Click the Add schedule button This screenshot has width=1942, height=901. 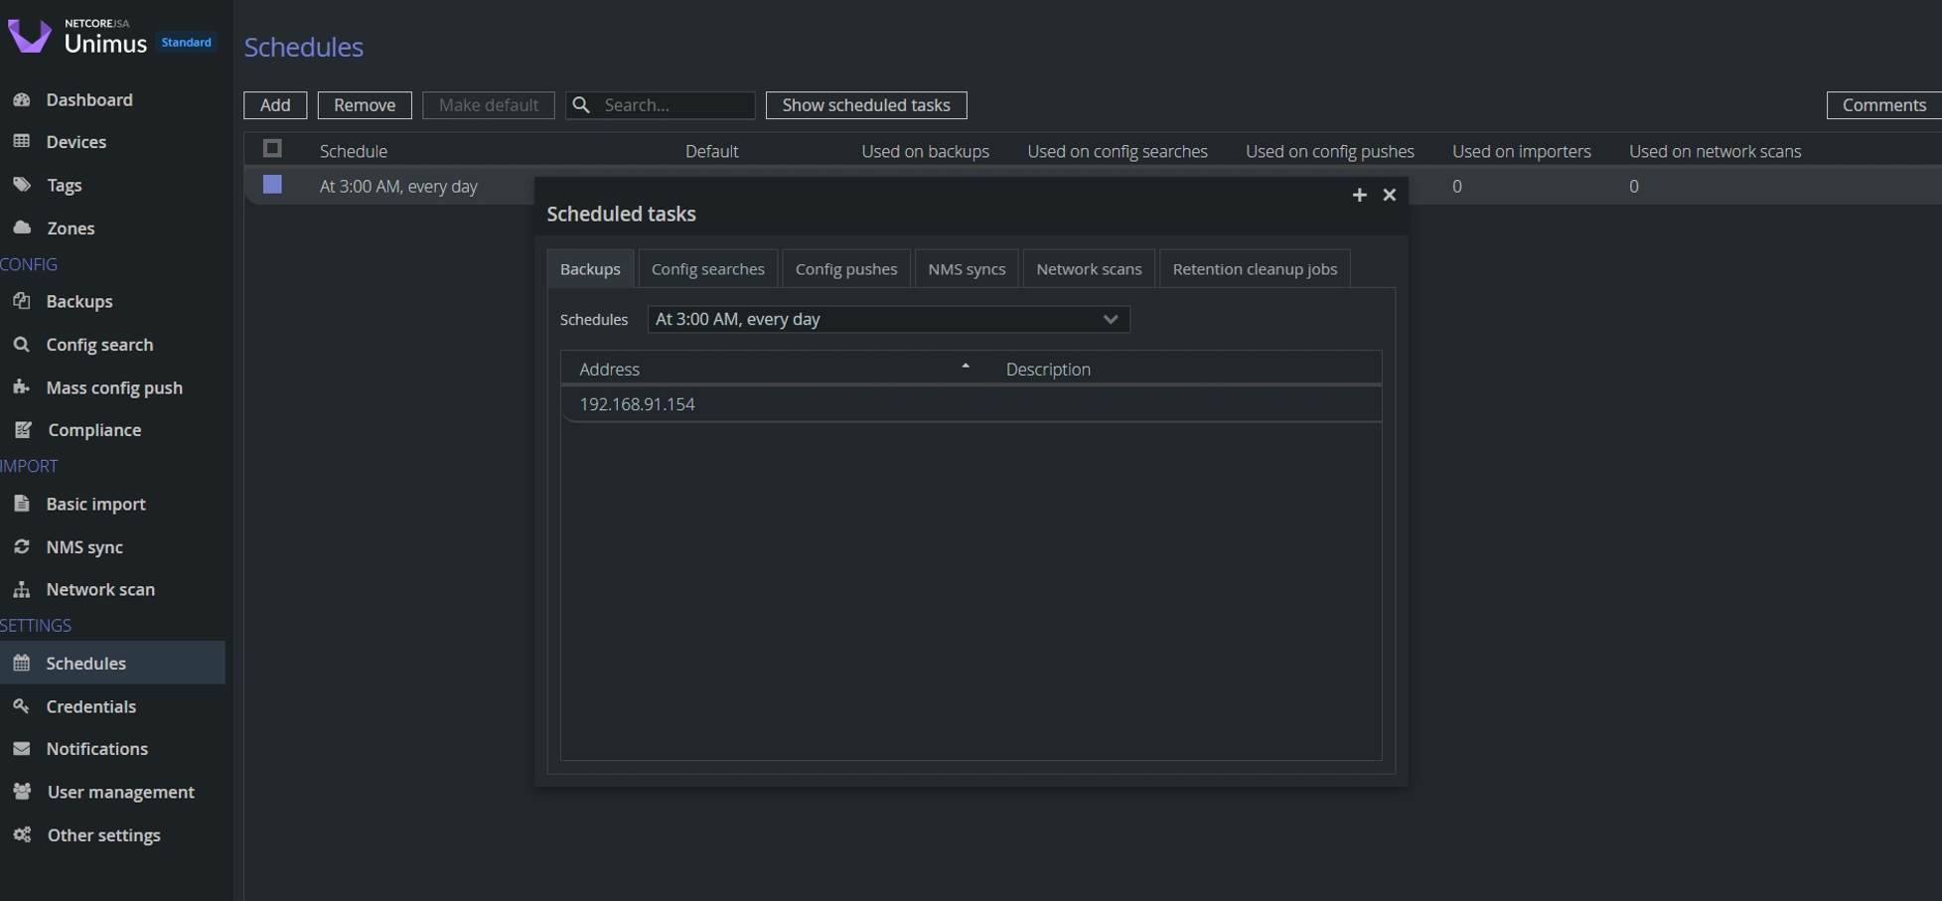[275, 105]
